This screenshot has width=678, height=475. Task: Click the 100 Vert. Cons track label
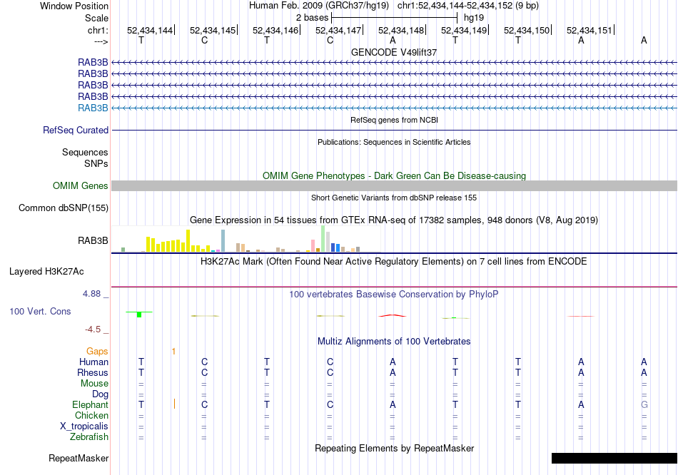click(40, 311)
